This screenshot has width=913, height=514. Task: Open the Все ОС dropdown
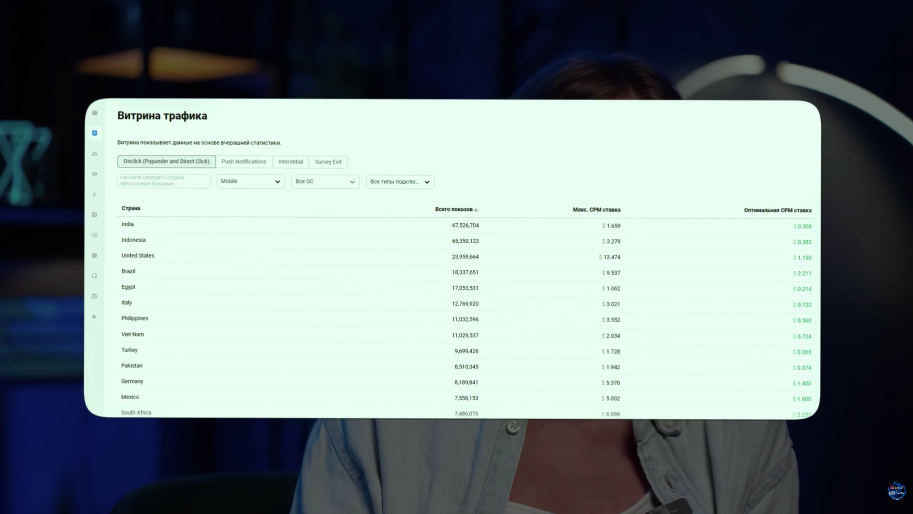pyautogui.click(x=325, y=182)
